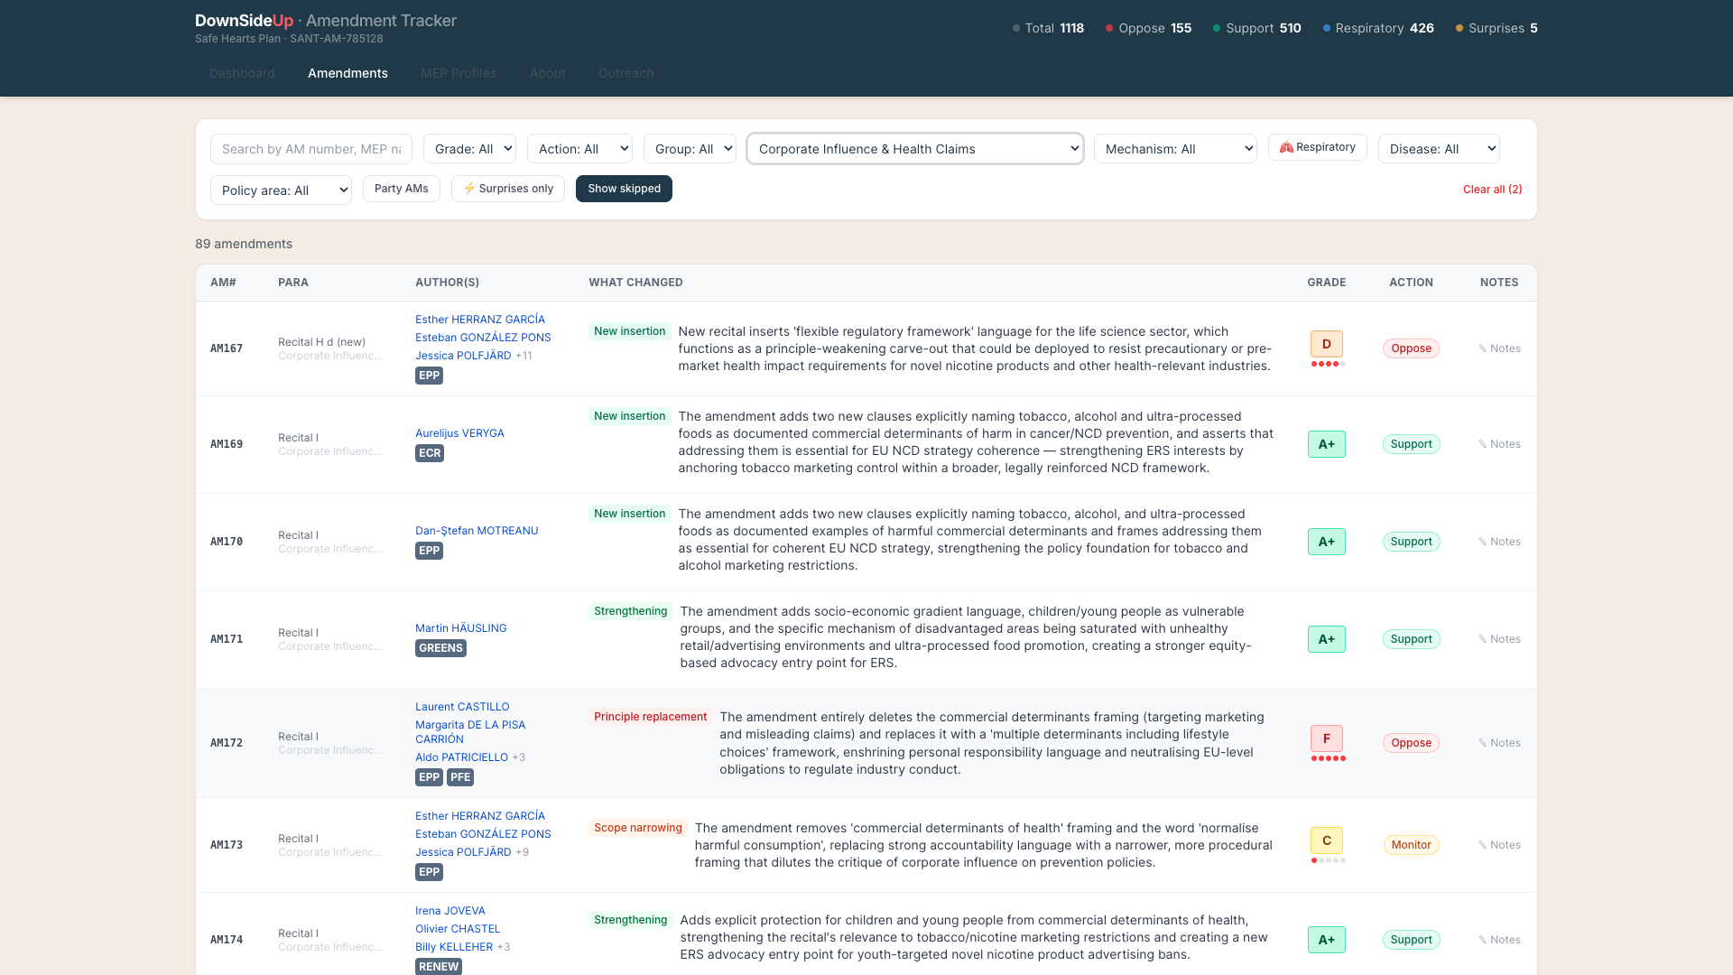Open Martin HÄUSLING author profile
Screen dimensions: 1733x975
coord(460,628)
